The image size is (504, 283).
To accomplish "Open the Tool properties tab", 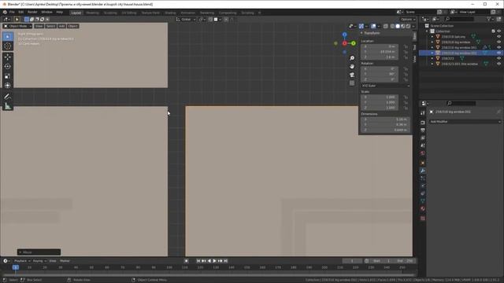I will [x=423, y=113].
